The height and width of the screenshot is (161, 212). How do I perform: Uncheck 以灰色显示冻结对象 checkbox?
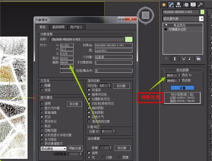click(42, 135)
